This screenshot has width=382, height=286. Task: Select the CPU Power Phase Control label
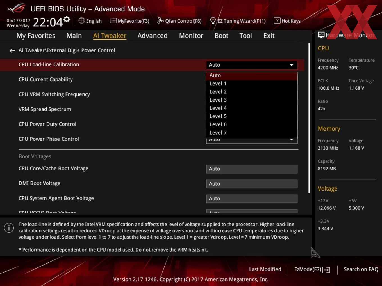[x=49, y=139]
